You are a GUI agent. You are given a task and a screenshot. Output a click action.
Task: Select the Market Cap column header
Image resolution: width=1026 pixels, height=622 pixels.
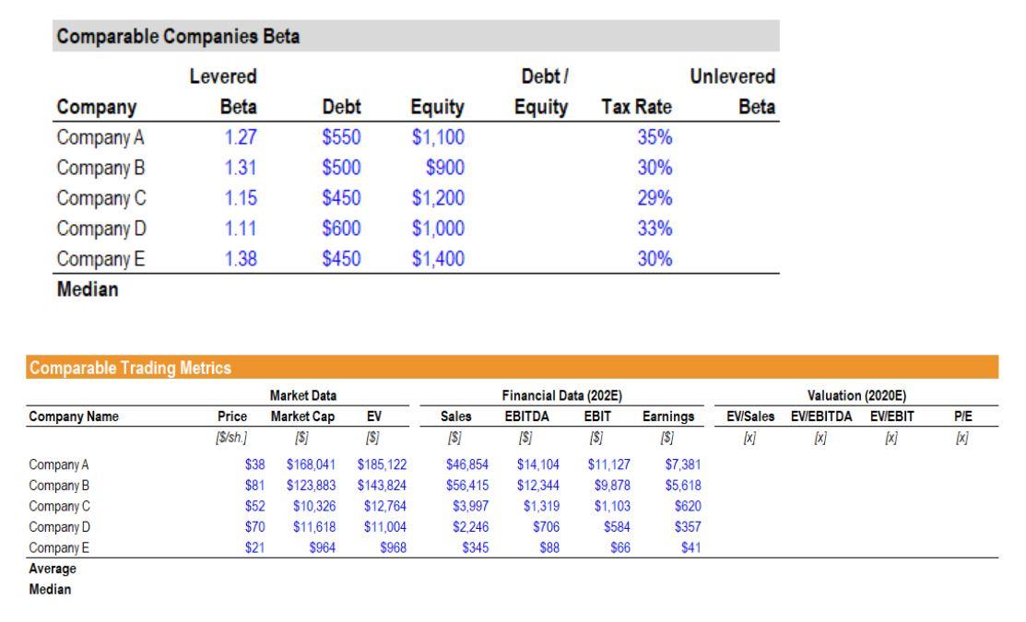302,417
